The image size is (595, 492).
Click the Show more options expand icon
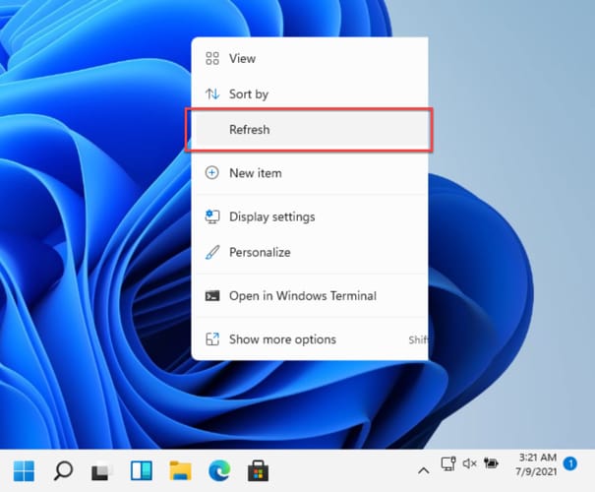[212, 339]
